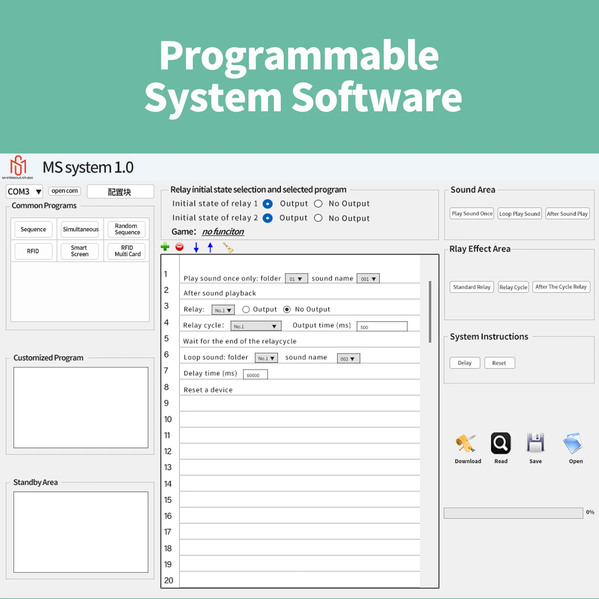This screenshot has height=599, width=599.
Task: Click the RFID program button
Action: pos(33,251)
